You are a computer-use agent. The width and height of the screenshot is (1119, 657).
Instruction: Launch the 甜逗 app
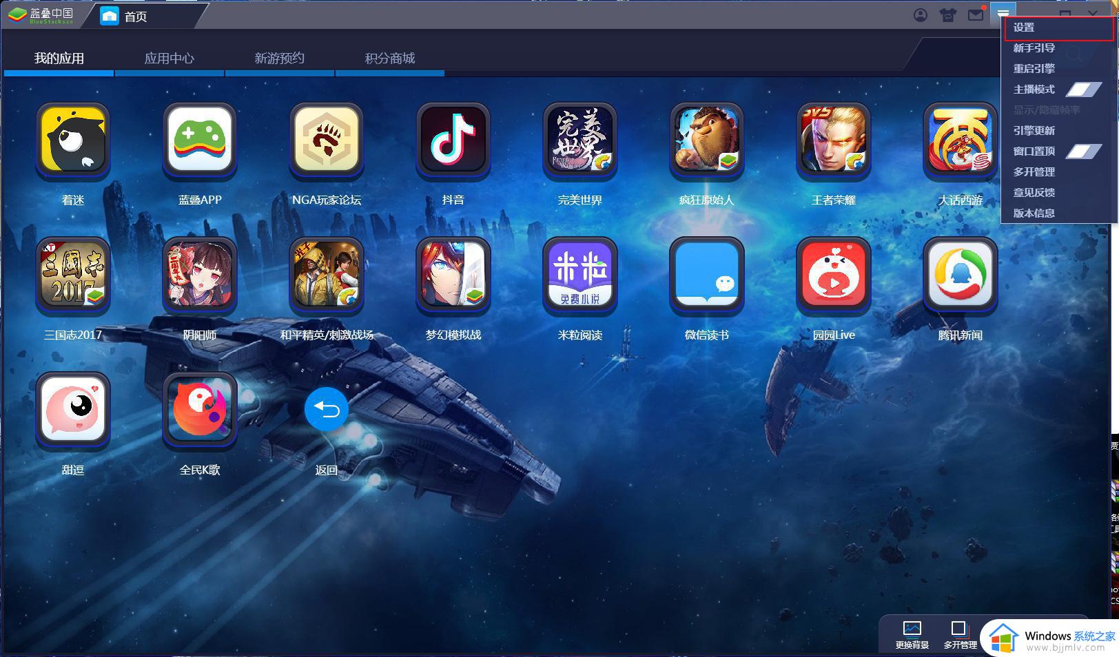[73, 410]
